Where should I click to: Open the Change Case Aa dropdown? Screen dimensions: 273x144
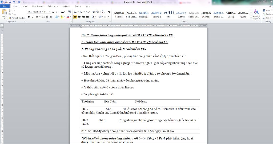click(63, 12)
